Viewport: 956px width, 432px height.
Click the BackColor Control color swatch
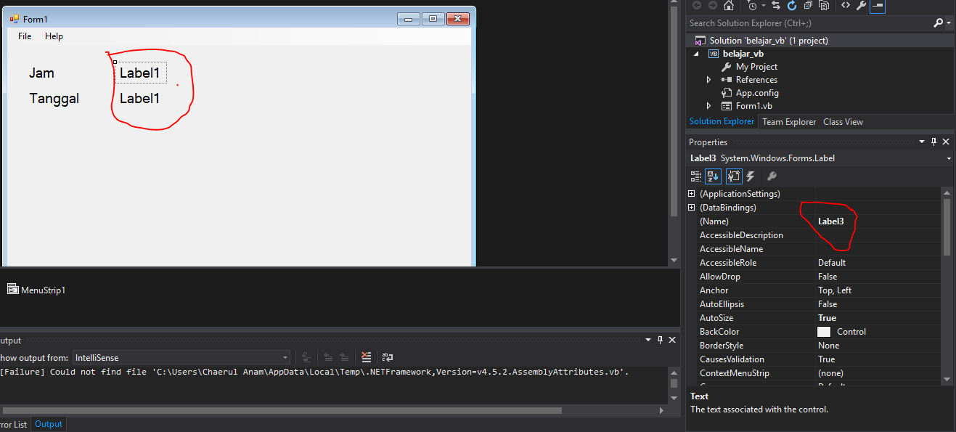824,332
